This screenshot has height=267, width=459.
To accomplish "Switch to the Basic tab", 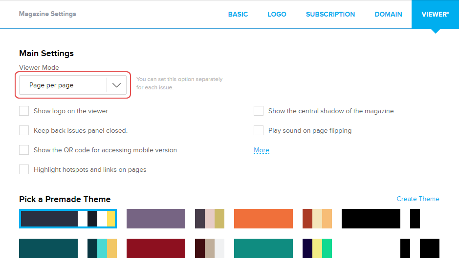I will [238, 14].
